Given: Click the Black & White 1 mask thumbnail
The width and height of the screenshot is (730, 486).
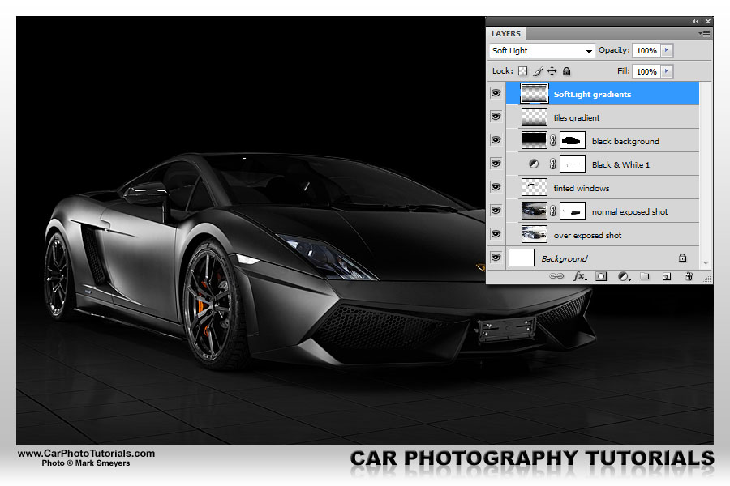Looking at the screenshot, I should 572,164.
